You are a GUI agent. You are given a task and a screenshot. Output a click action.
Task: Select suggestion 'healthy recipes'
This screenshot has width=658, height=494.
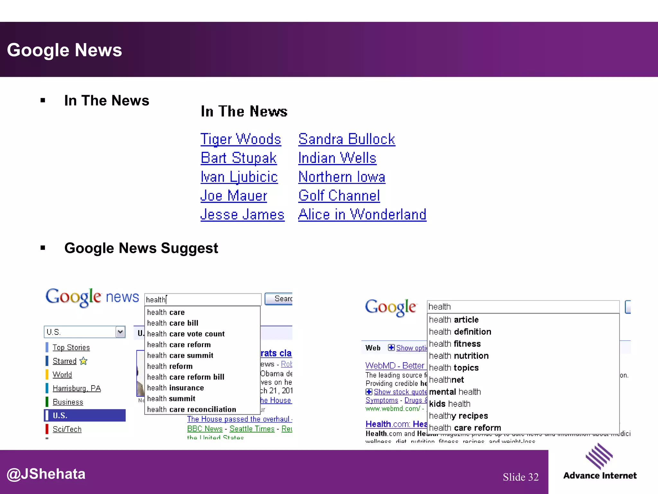(523, 416)
